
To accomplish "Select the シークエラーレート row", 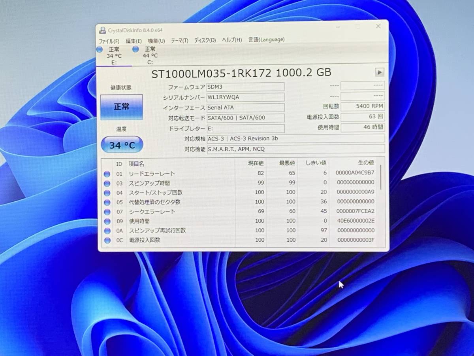I will pyautogui.click(x=239, y=211).
